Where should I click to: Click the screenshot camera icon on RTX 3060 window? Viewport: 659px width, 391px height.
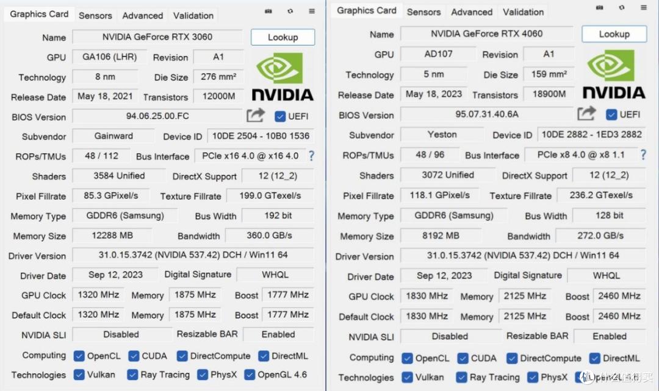coord(268,11)
